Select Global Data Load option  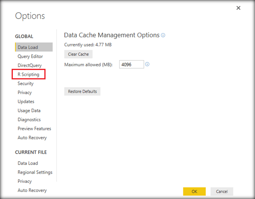[x=28, y=47]
